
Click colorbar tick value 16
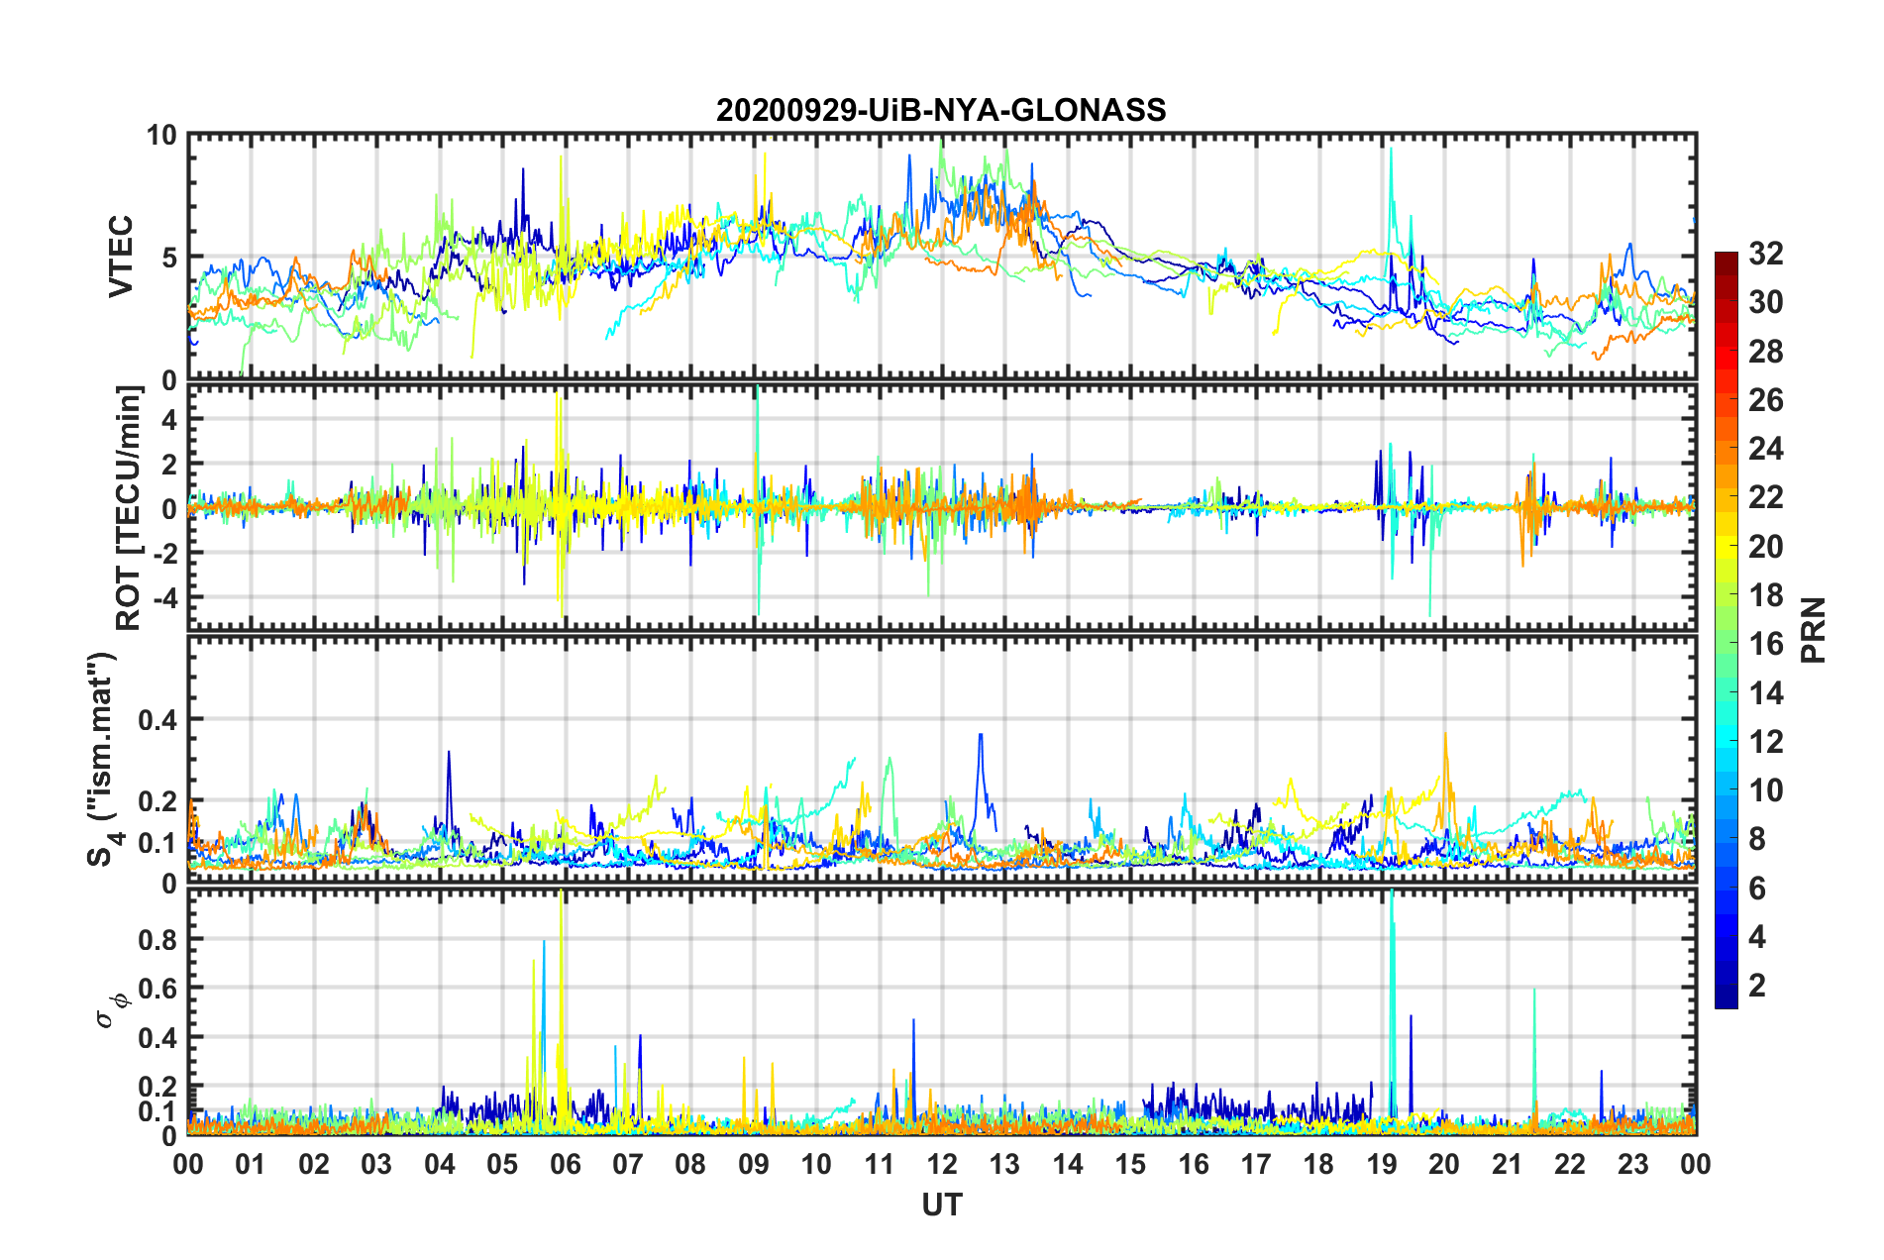1765,644
